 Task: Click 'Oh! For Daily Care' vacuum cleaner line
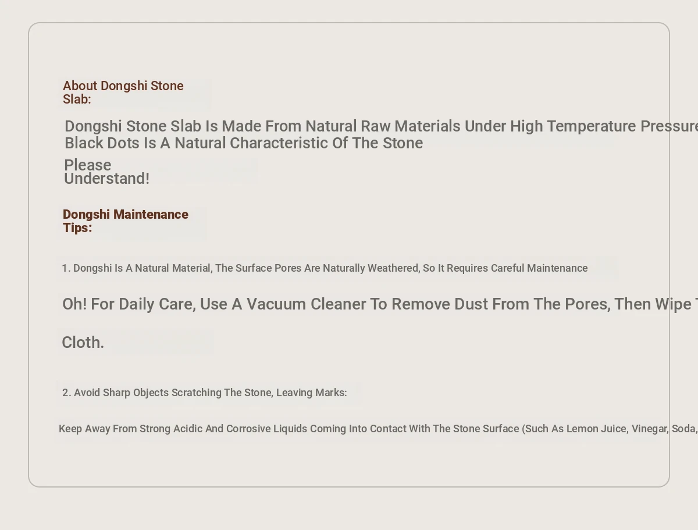click(380, 304)
